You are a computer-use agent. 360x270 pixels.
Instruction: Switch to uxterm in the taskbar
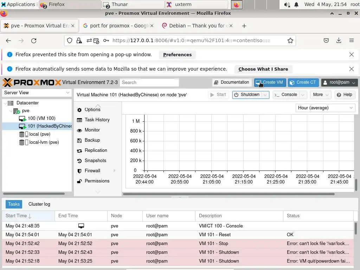coord(196,4)
